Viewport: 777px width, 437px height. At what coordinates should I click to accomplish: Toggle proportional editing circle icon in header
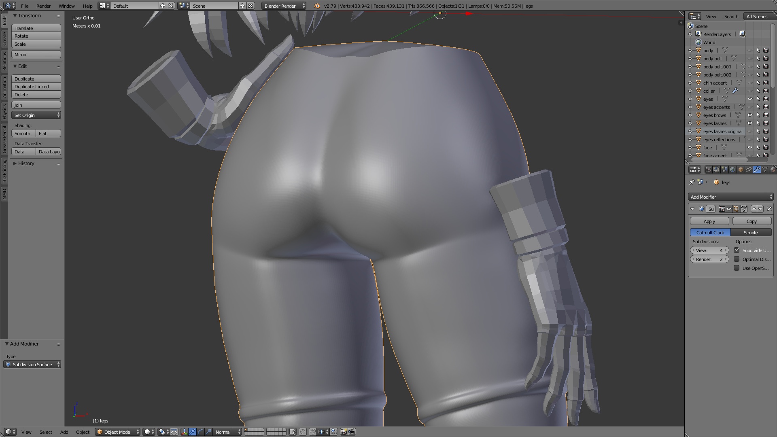click(x=302, y=432)
